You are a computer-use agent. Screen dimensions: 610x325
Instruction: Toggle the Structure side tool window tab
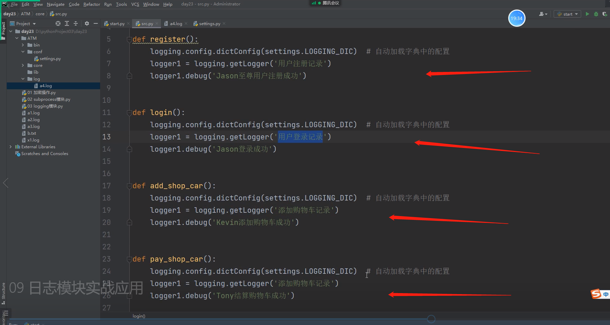3,293
